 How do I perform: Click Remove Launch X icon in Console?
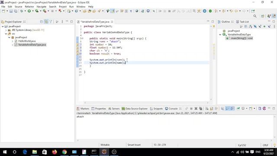pyautogui.click(x=196, y=109)
